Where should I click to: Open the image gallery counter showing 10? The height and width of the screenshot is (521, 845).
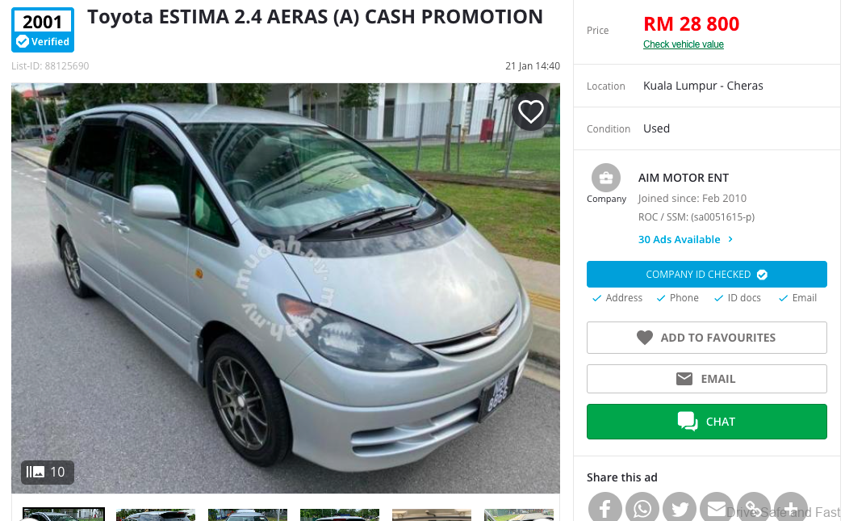coord(48,472)
